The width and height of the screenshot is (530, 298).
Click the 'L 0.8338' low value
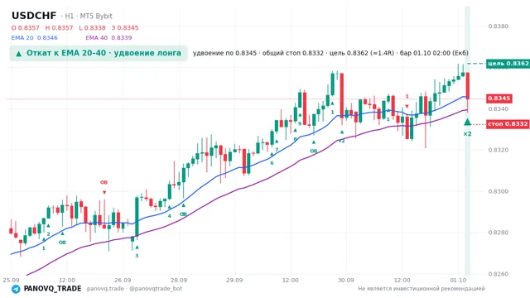point(92,27)
